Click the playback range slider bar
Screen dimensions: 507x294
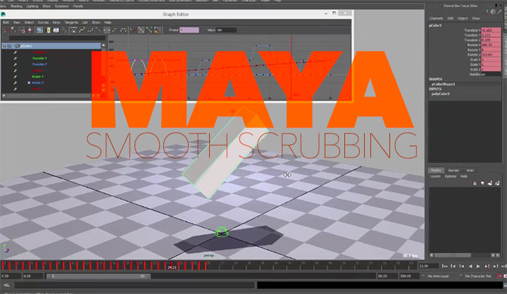coord(99,276)
